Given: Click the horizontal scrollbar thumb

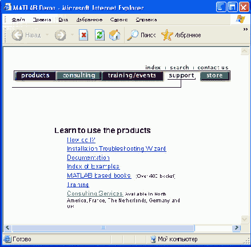Looking at the screenshot, I should (103, 228).
